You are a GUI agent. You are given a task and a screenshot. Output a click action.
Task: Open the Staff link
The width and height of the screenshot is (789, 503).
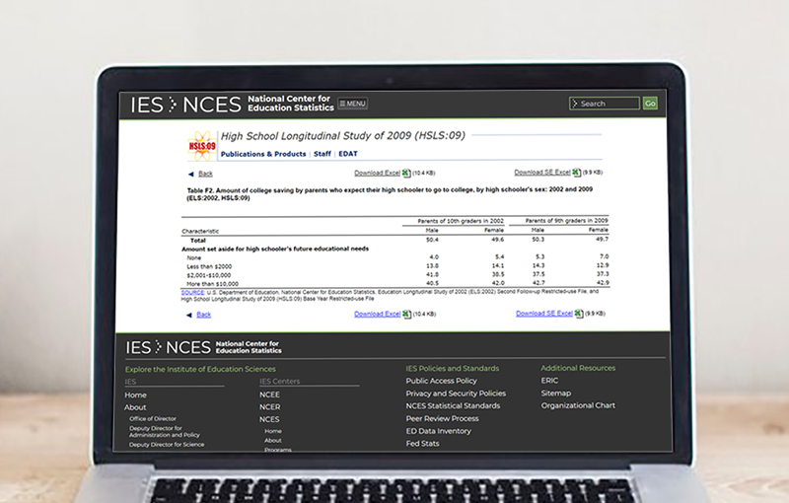[323, 154]
